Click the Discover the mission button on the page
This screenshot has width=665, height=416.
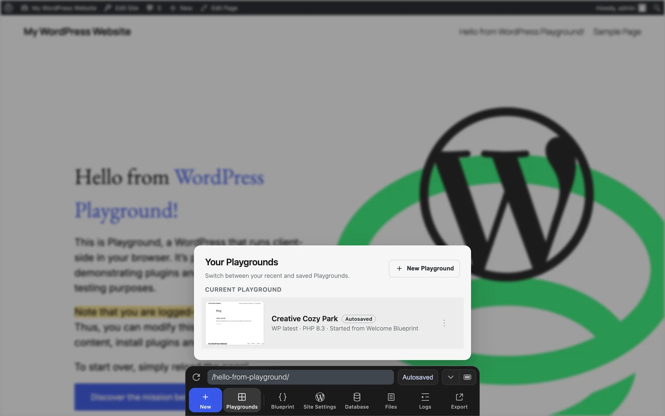(x=134, y=397)
